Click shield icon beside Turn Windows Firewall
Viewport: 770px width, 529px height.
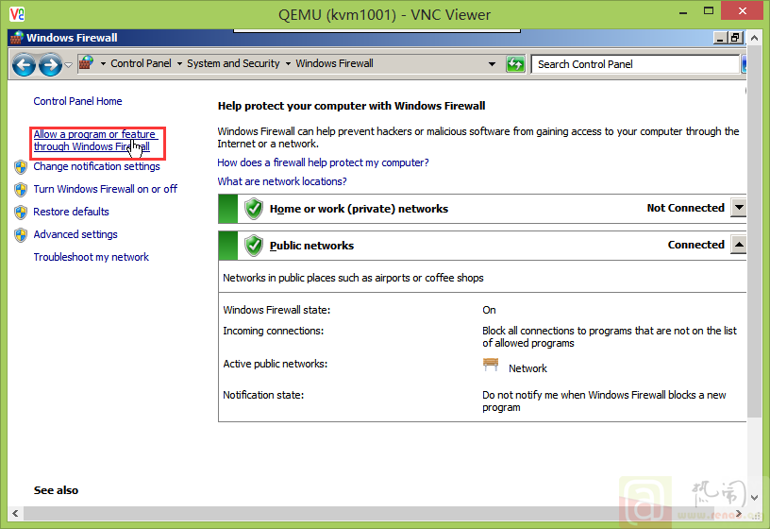click(x=21, y=190)
